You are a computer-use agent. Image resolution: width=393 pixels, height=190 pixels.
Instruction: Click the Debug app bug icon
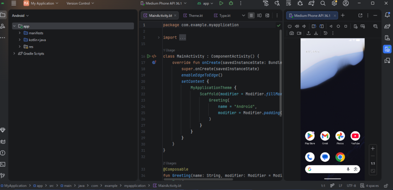[x=231, y=3]
